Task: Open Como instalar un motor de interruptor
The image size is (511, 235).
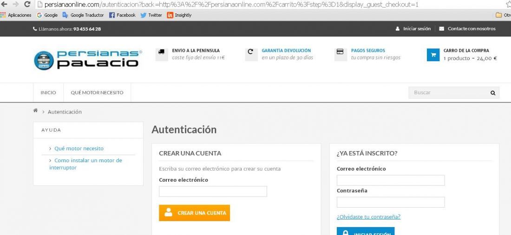Action: click(x=86, y=164)
